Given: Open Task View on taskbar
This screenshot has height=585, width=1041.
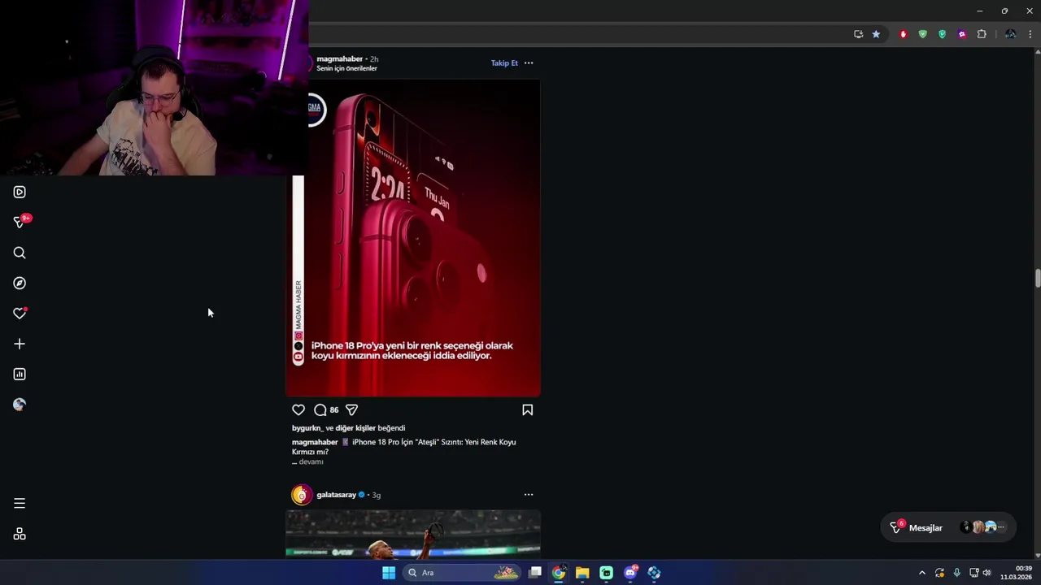Looking at the screenshot, I should point(534,573).
